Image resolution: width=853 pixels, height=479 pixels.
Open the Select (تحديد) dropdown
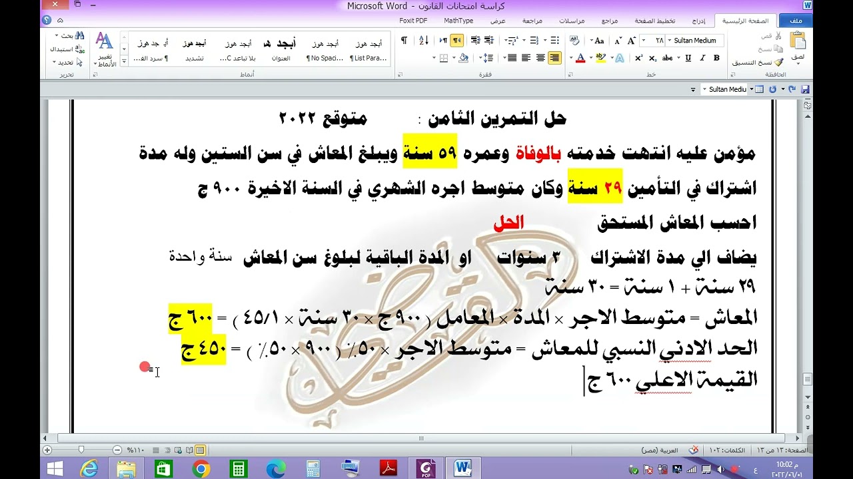tap(55, 62)
